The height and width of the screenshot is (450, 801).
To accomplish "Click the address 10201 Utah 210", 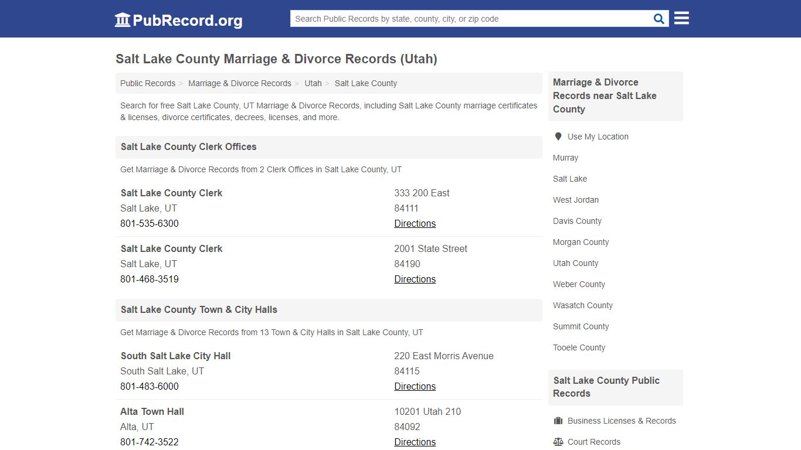I will coord(428,411).
